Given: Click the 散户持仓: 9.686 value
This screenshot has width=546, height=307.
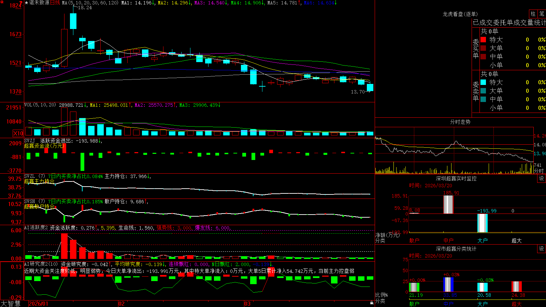Looking at the screenshot, I should [x=124, y=202].
